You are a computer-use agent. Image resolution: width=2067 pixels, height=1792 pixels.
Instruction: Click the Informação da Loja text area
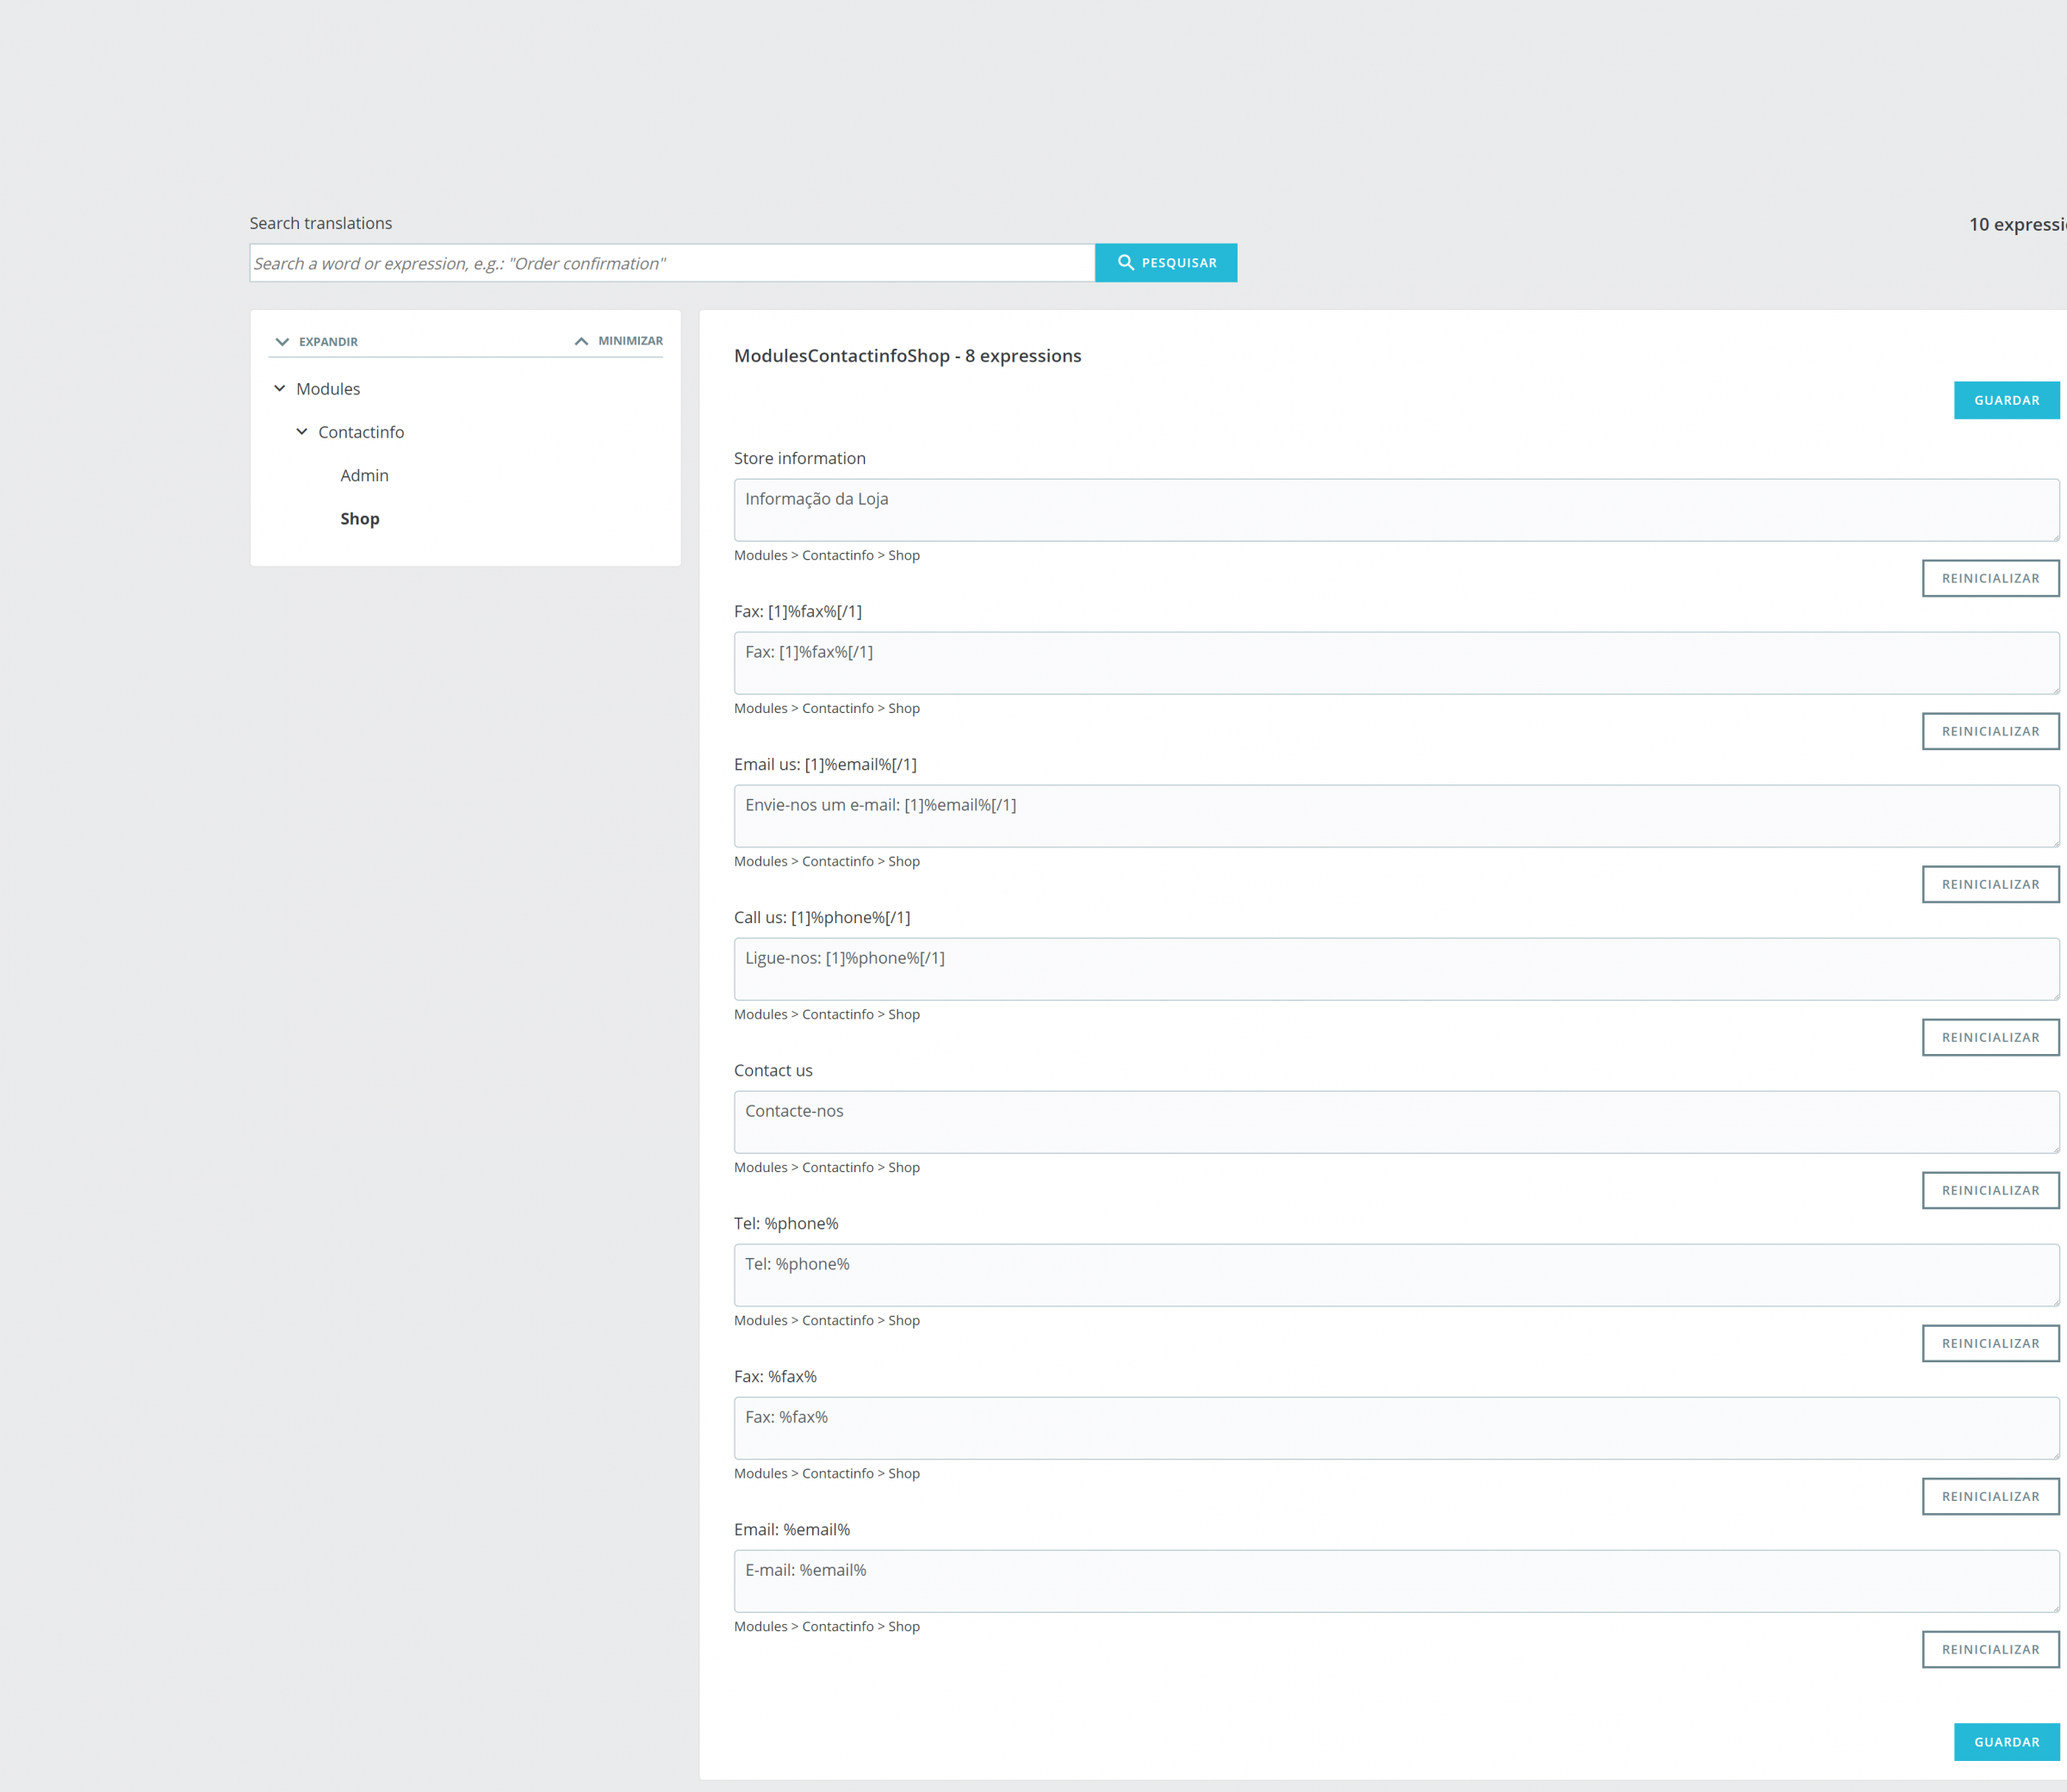1395,510
